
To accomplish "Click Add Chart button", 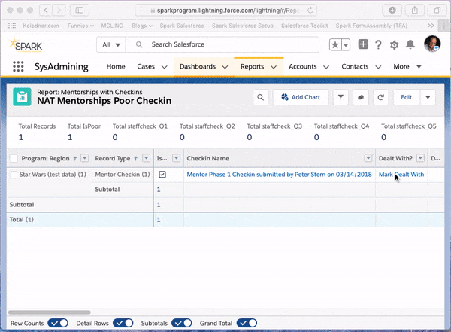I will (x=301, y=97).
